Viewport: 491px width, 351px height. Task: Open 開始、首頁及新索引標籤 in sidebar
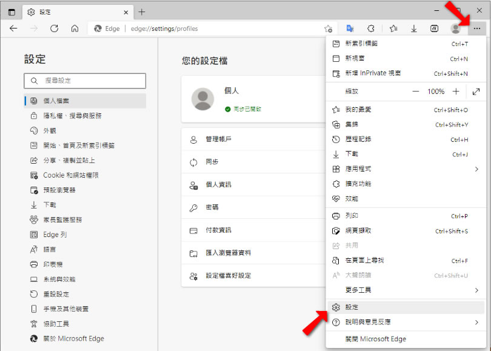[85, 145]
